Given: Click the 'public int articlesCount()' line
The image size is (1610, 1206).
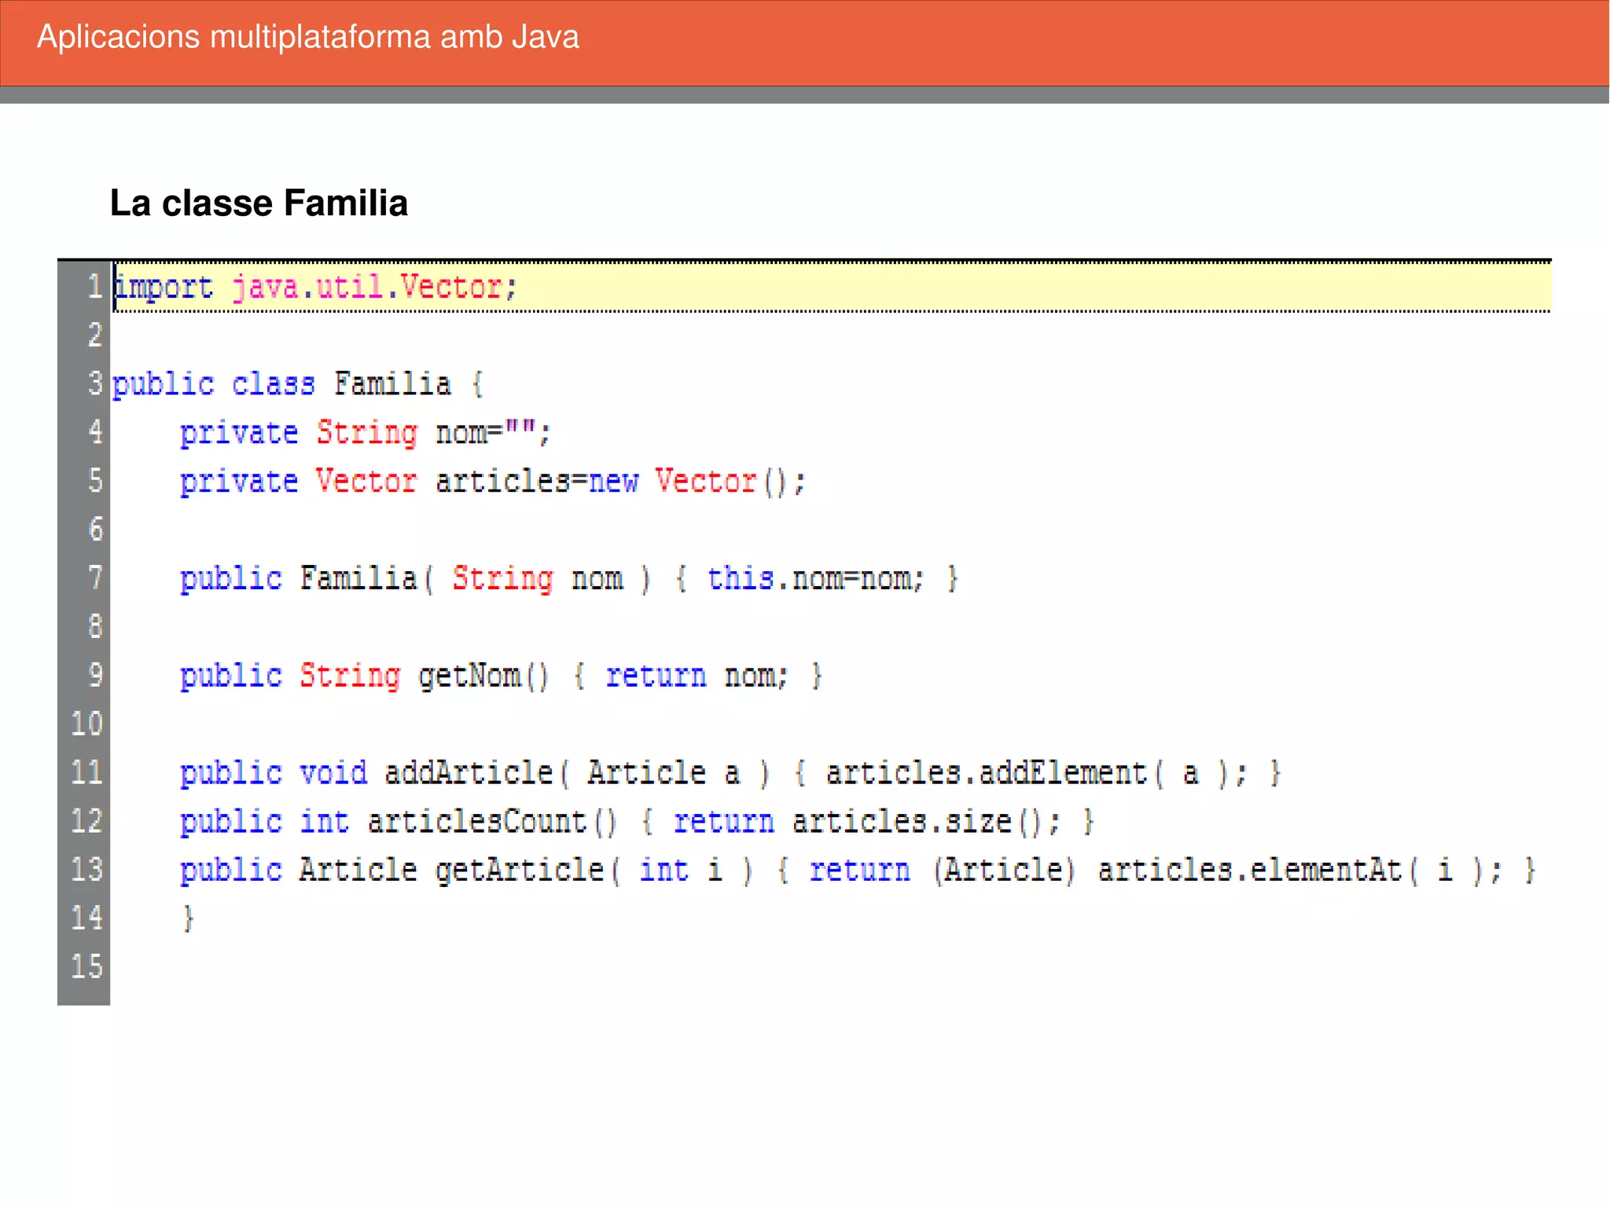Looking at the screenshot, I should 637,822.
